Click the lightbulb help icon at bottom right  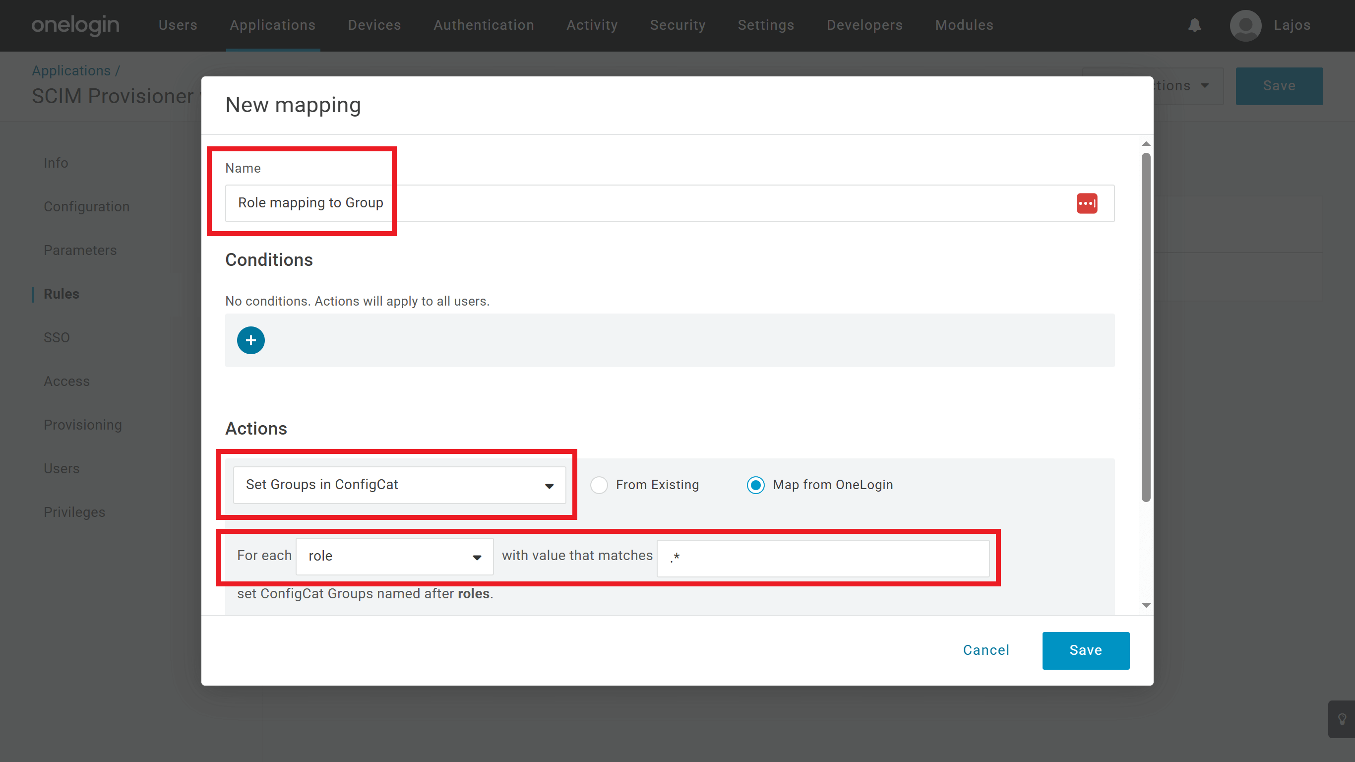pyautogui.click(x=1342, y=719)
